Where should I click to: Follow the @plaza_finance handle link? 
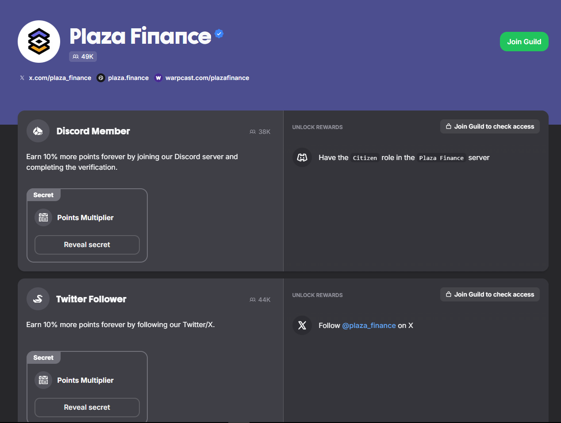click(369, 325)
